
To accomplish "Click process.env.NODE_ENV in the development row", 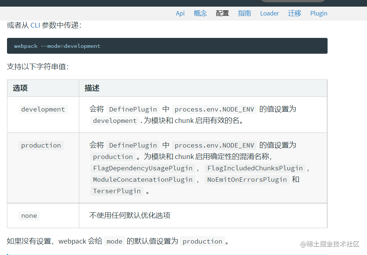I will click(214, 109).
